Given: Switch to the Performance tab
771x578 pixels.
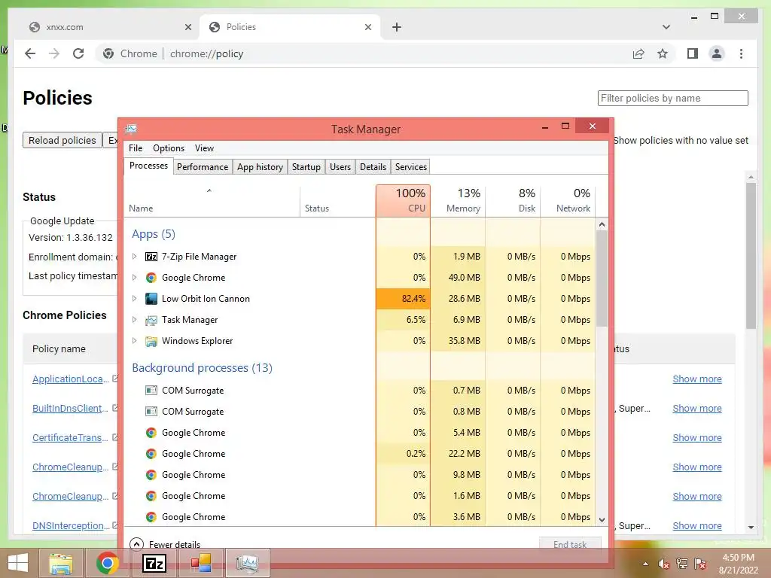Looking at the screenshot, I should tap(203, 166).
